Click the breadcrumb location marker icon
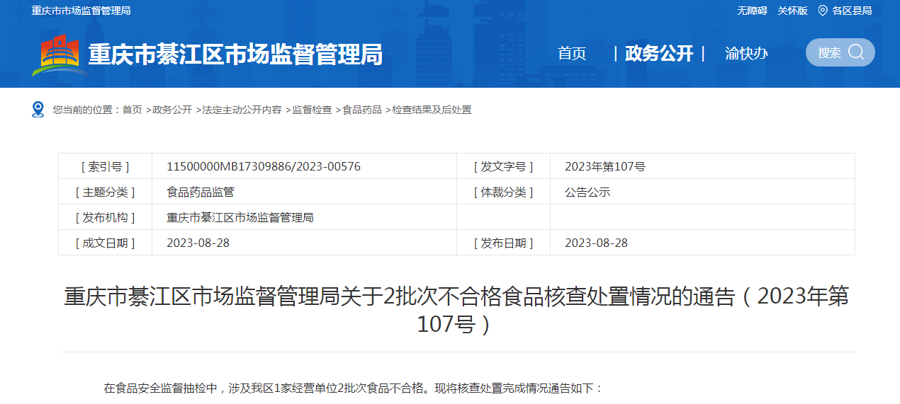The height and width of the screenshot is (404, 900). coord(38,109)
